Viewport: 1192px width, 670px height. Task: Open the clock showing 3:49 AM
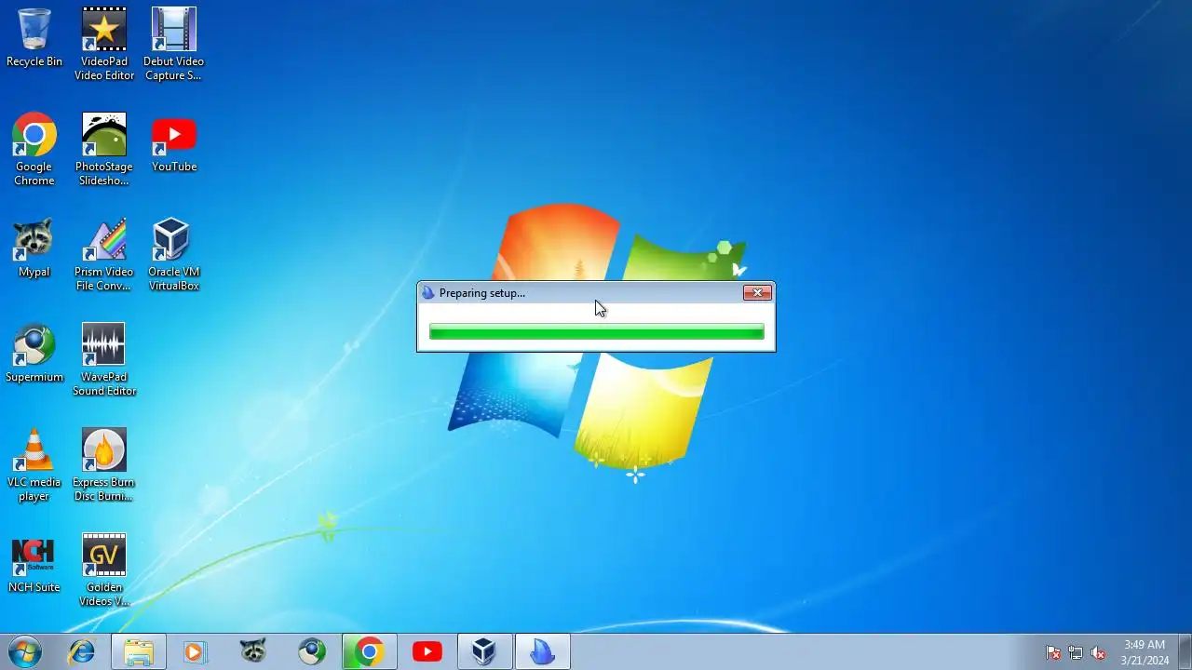(1145, 652)
